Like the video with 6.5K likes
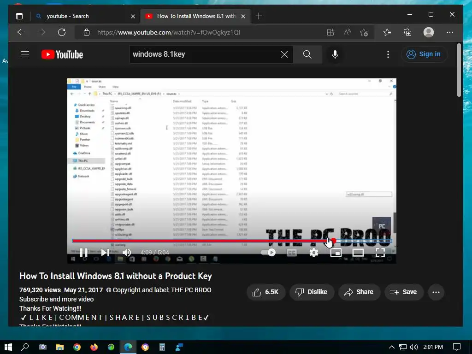The image size is (472, 354). pyautogui.click(x=266, y=292)
